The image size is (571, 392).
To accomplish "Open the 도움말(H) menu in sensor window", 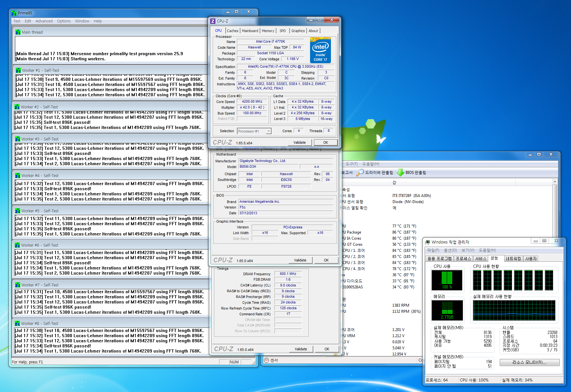I will tap(371, 164).
